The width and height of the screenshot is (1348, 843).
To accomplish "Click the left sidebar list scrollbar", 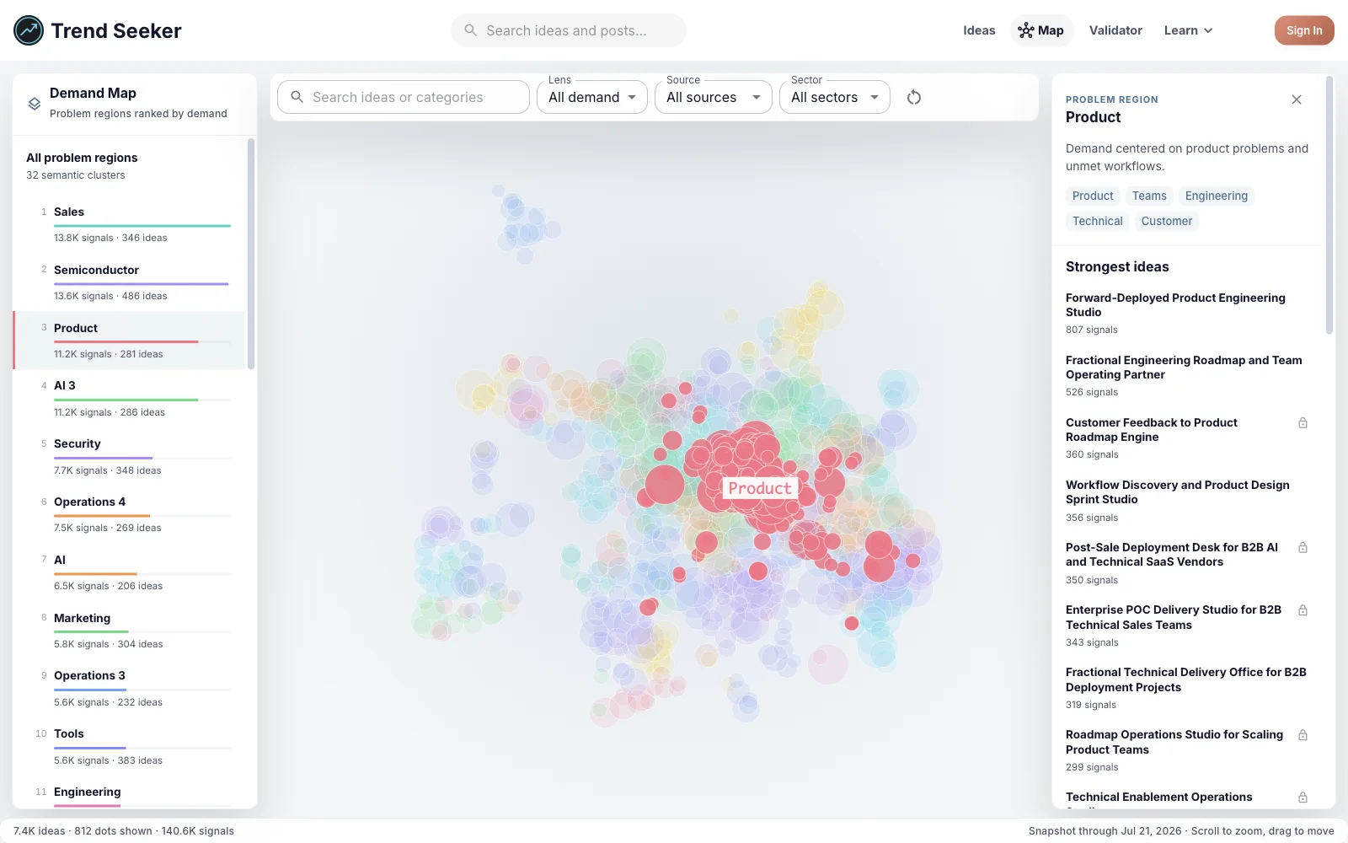I will (x=250, y=253).
